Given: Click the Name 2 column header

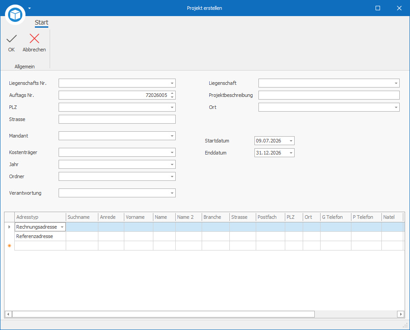Looking at the screenshot, I should [x=189, y=217].
